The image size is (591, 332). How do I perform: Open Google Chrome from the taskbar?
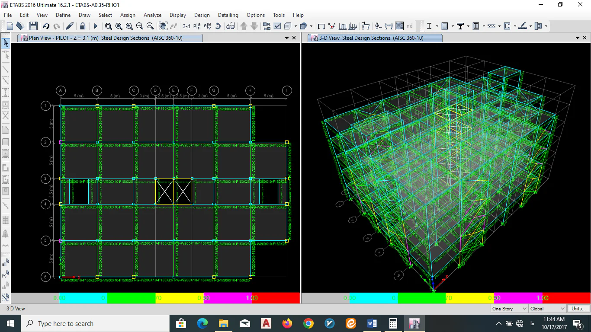point(308,323)
